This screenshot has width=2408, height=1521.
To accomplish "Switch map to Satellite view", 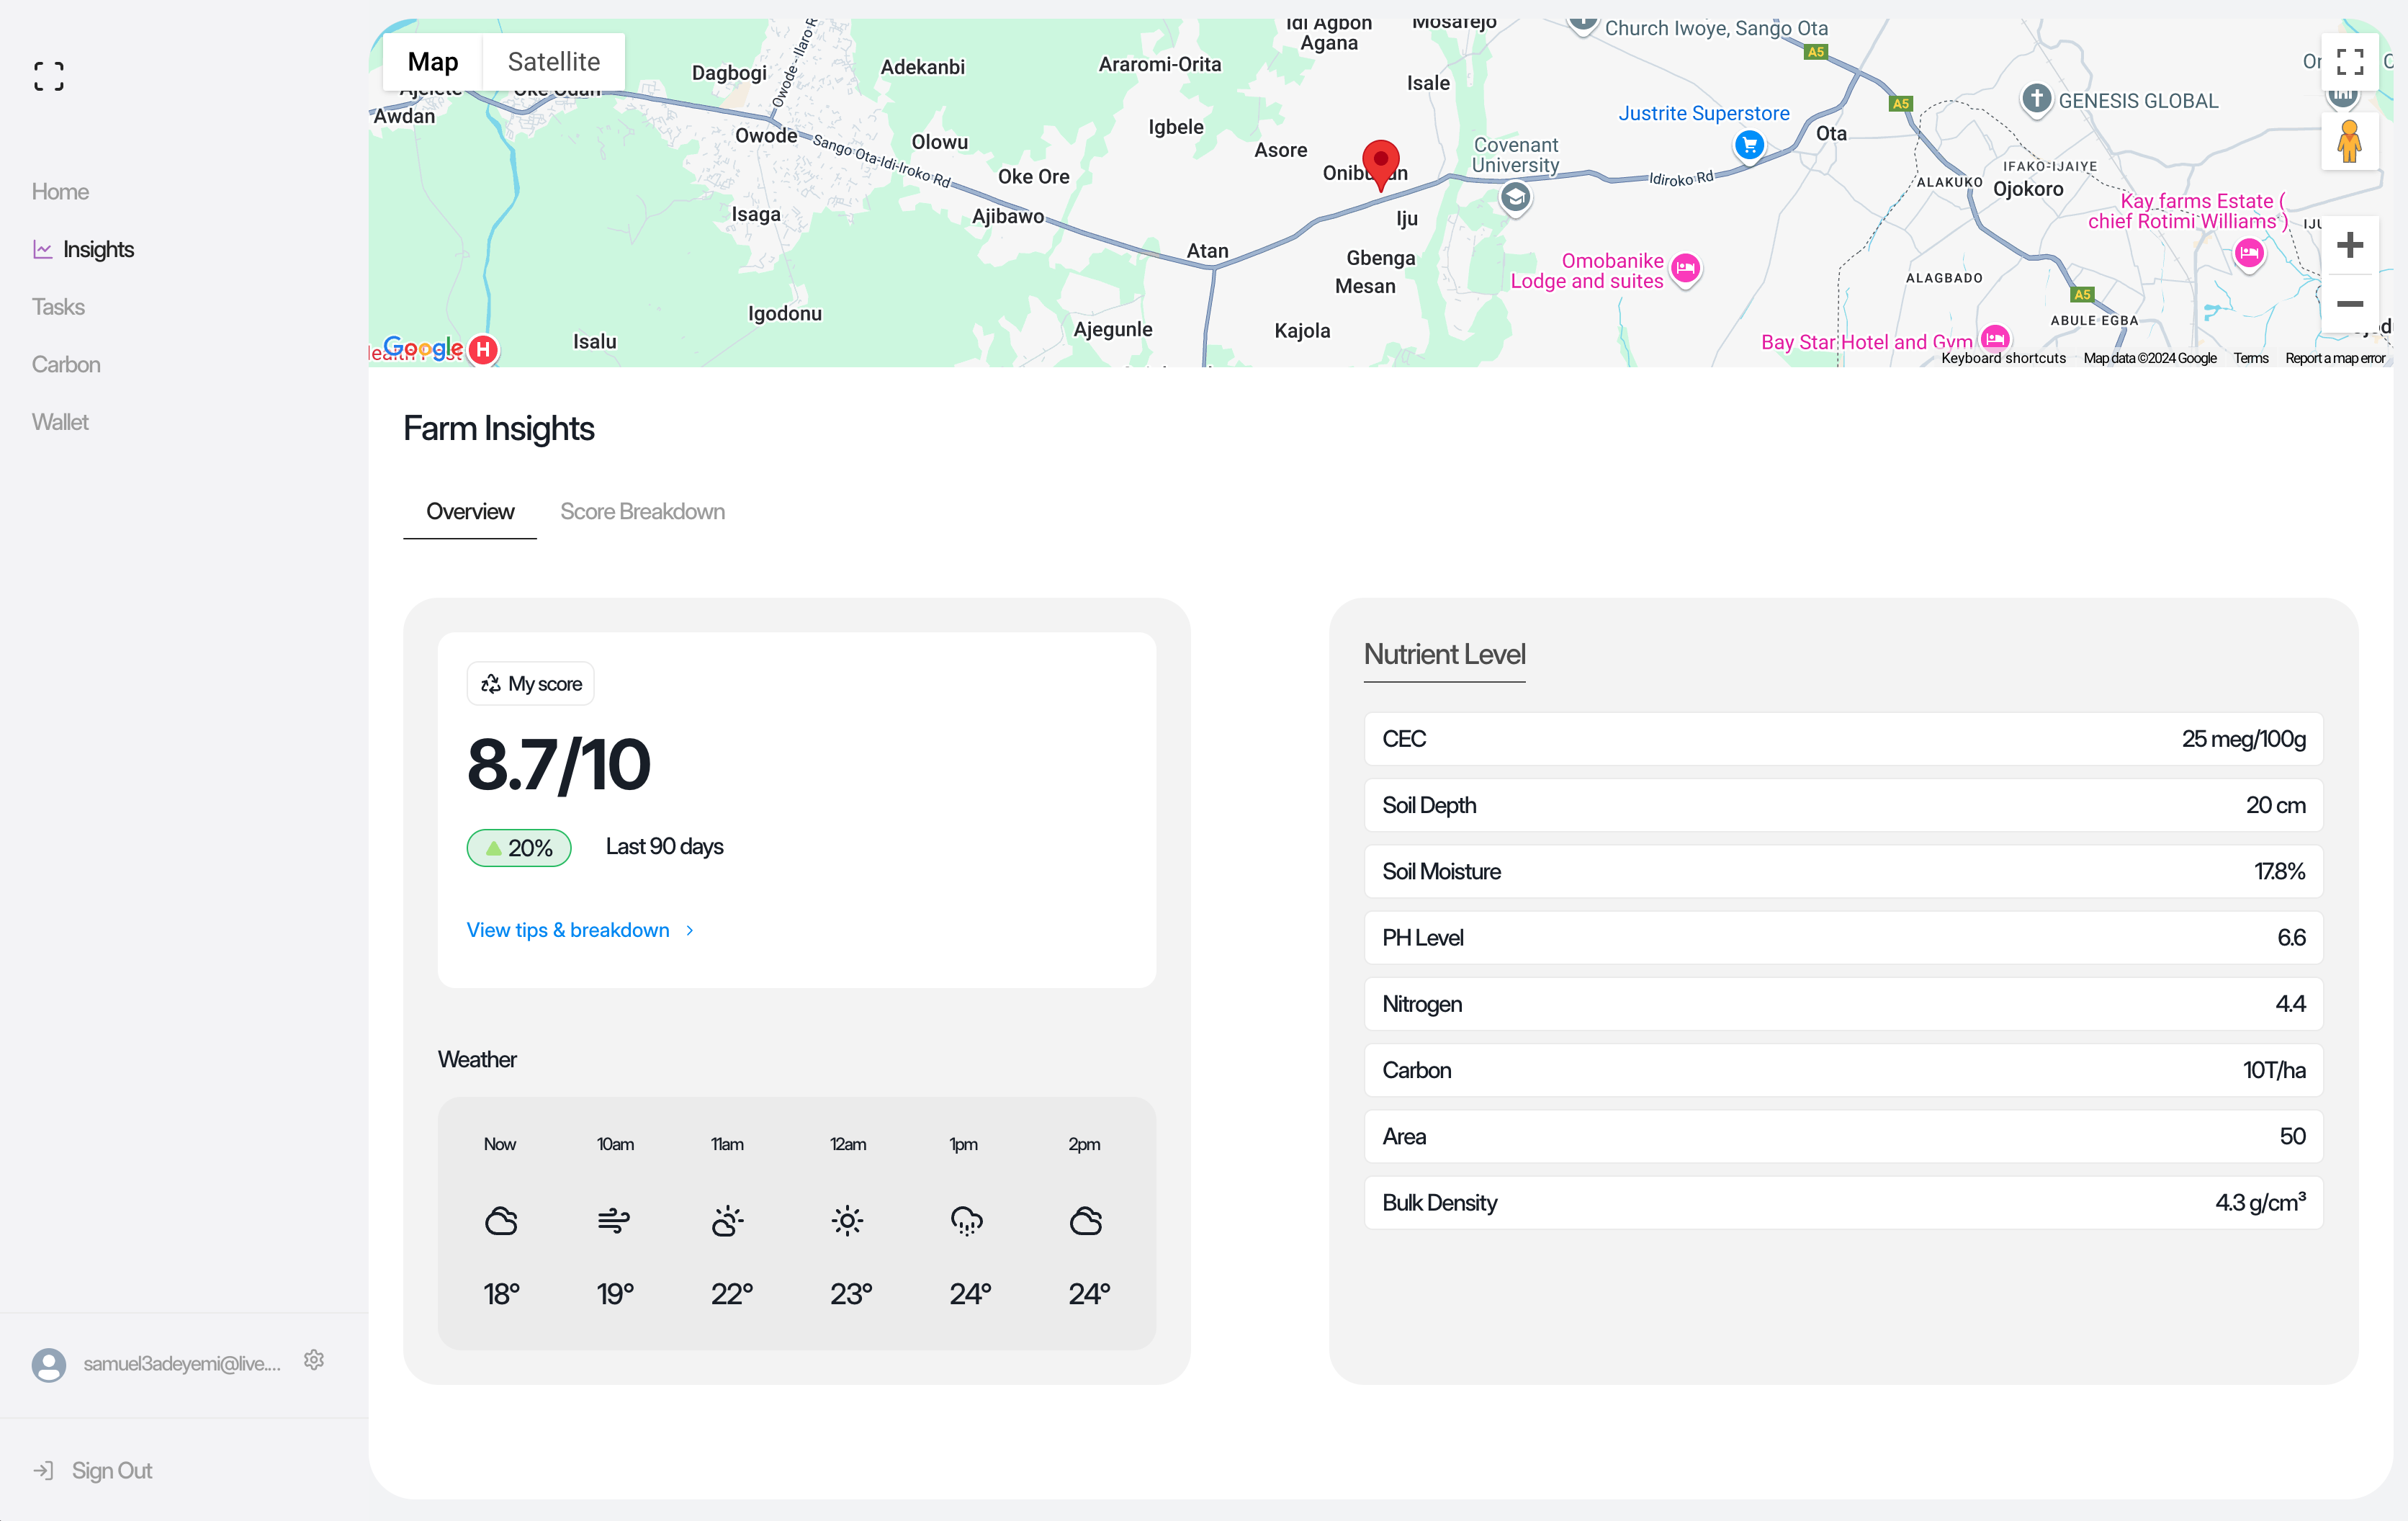I will [x=553, y=62].
